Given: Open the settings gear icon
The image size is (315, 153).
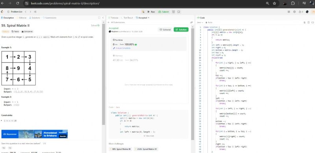Looking at the screenshot, I should pos(294,12).
